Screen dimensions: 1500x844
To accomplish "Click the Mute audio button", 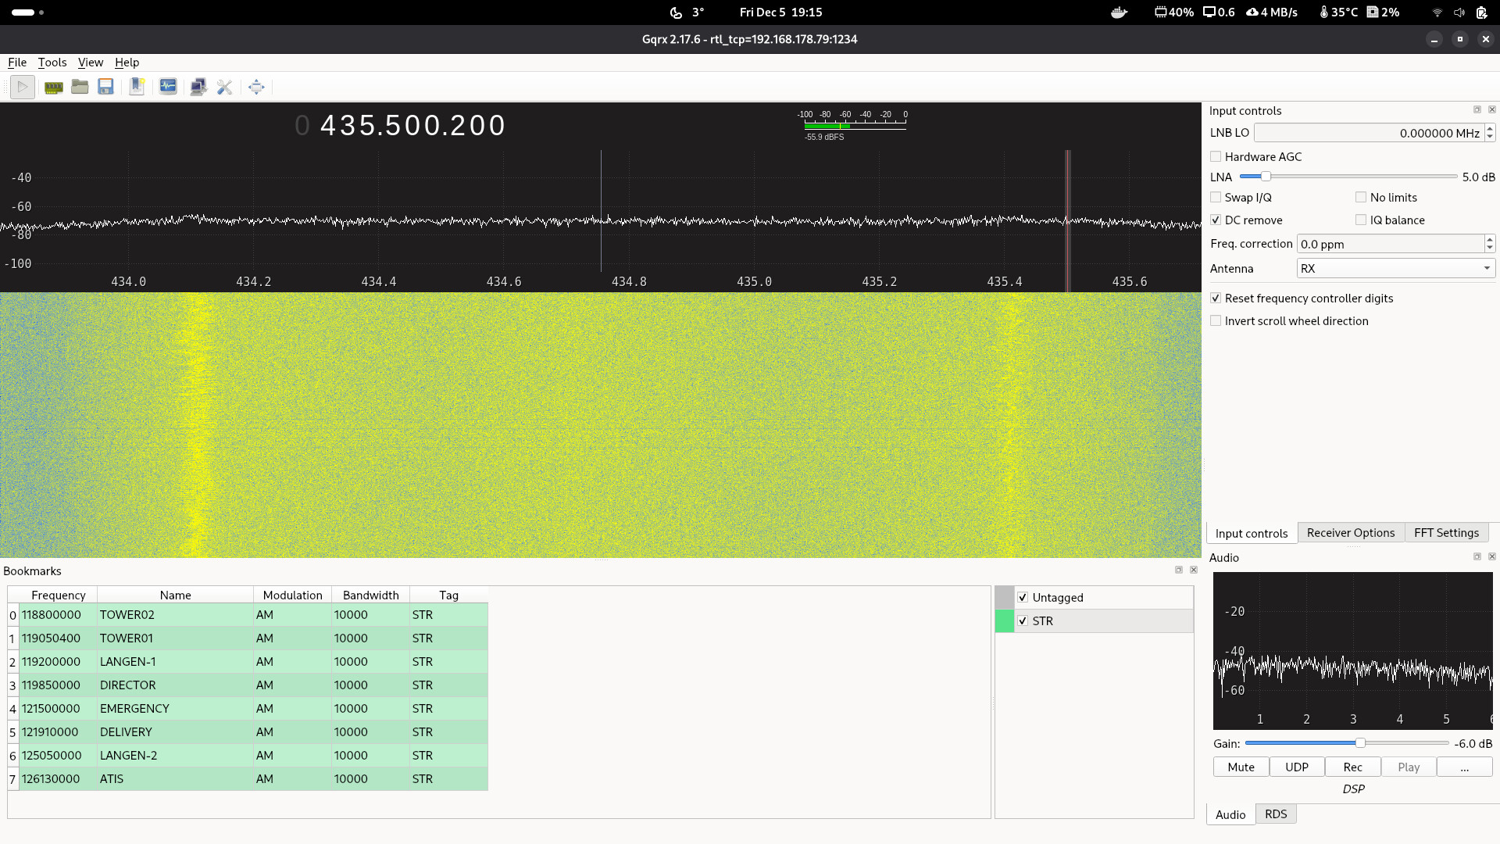I will pyautogui.click(x=1241, y=767).
